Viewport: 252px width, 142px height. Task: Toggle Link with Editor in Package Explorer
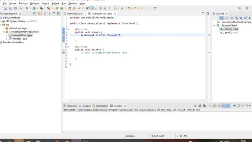click(39, 14)
